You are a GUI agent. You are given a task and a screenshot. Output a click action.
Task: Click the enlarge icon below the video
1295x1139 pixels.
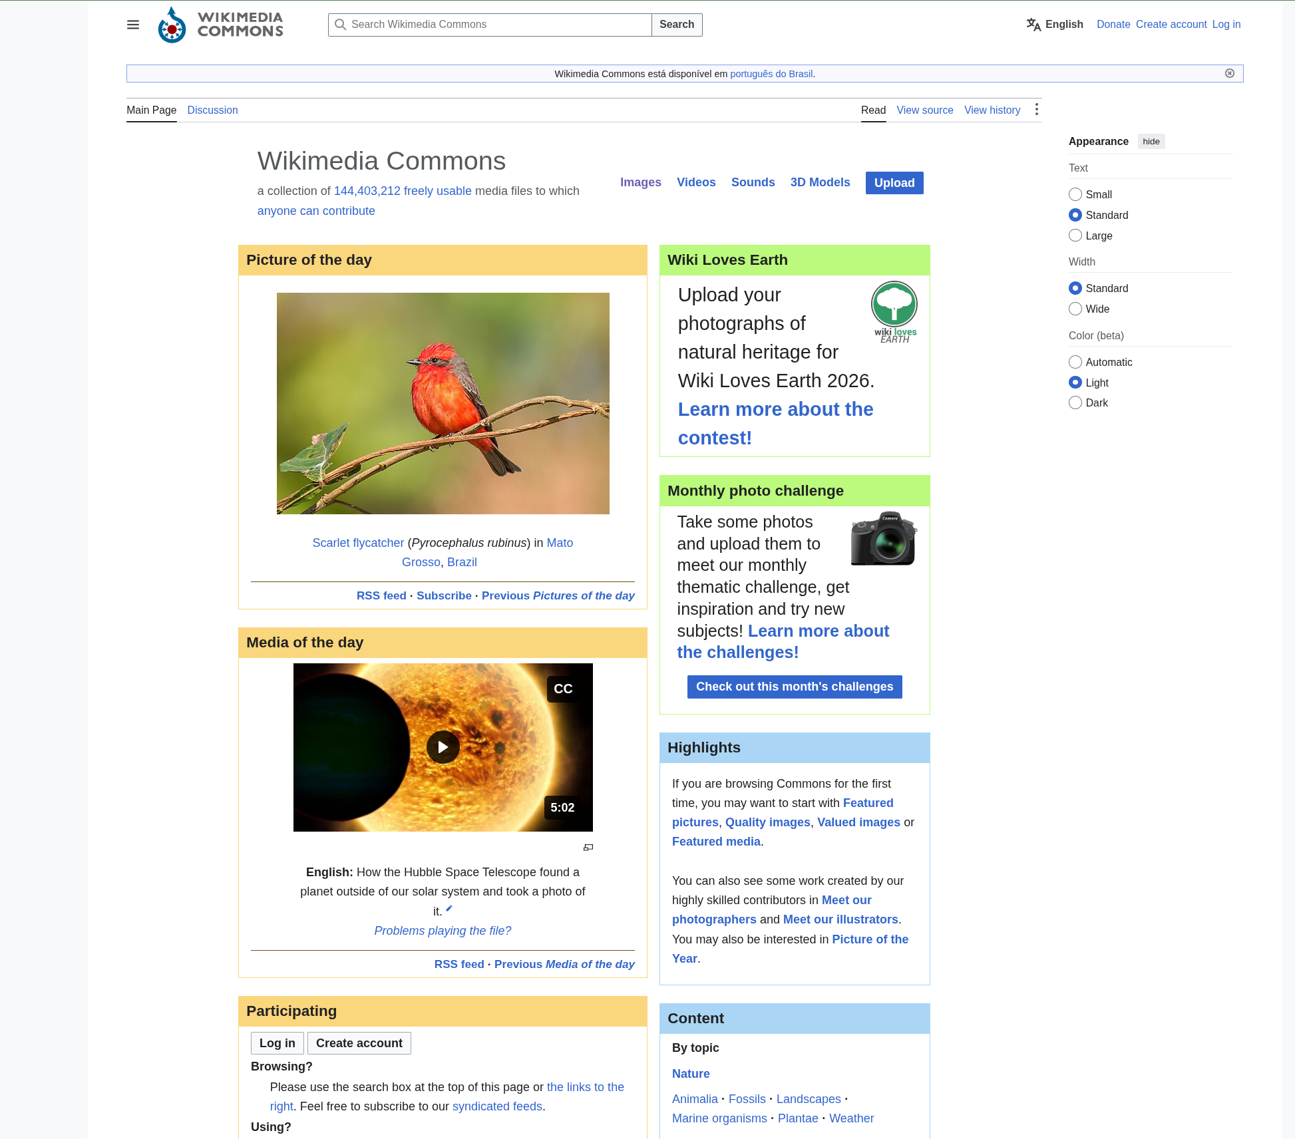[x=588, y=848]
